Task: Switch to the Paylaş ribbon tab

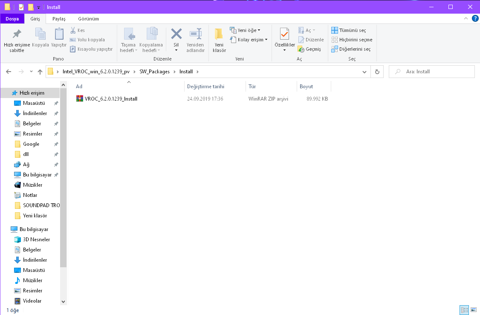Action: pyautogui.click(x=59, y=19)
